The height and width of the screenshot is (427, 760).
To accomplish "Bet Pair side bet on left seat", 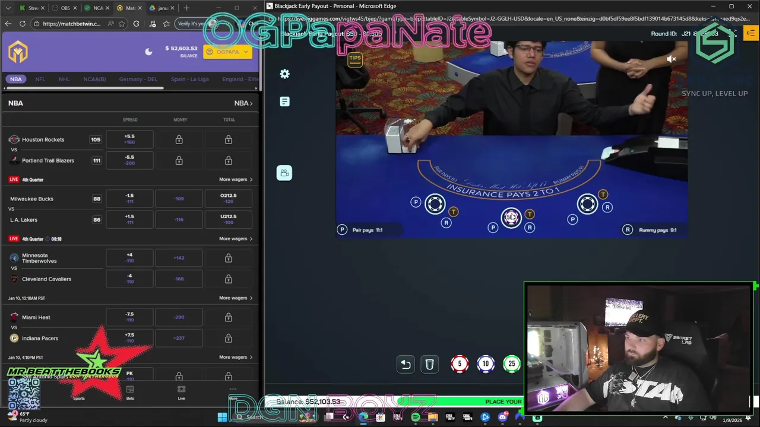I will 416,202.
